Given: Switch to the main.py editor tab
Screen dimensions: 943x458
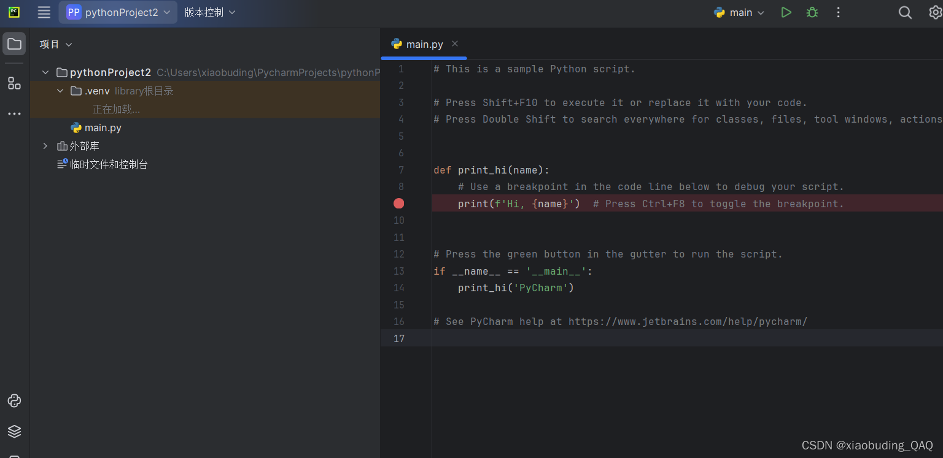Looking at the screenshot, I should point(424,44).
